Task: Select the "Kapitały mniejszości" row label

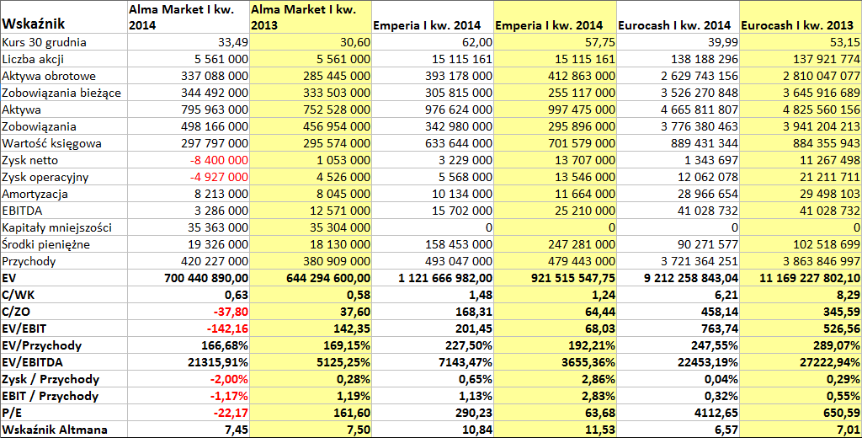Action: 58,227
